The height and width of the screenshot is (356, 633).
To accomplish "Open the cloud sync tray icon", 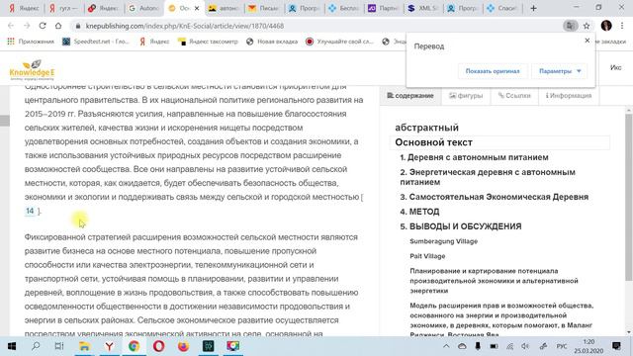I will (x=462, y=346).
